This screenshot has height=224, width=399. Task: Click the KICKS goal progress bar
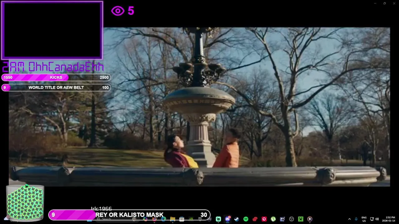(56, 77)
